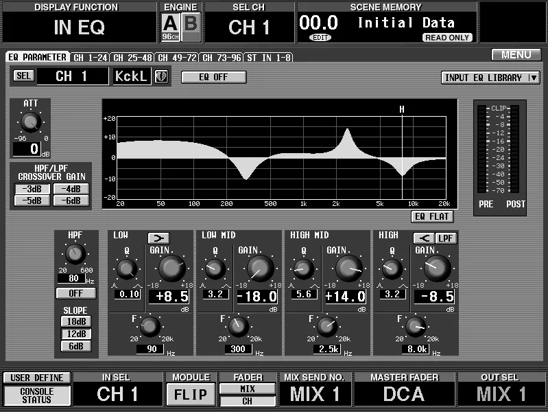The height and width of the screenshot is (412, 548).
Task: Click the HIGH MID frequency knob
Action: click(327, 327)
